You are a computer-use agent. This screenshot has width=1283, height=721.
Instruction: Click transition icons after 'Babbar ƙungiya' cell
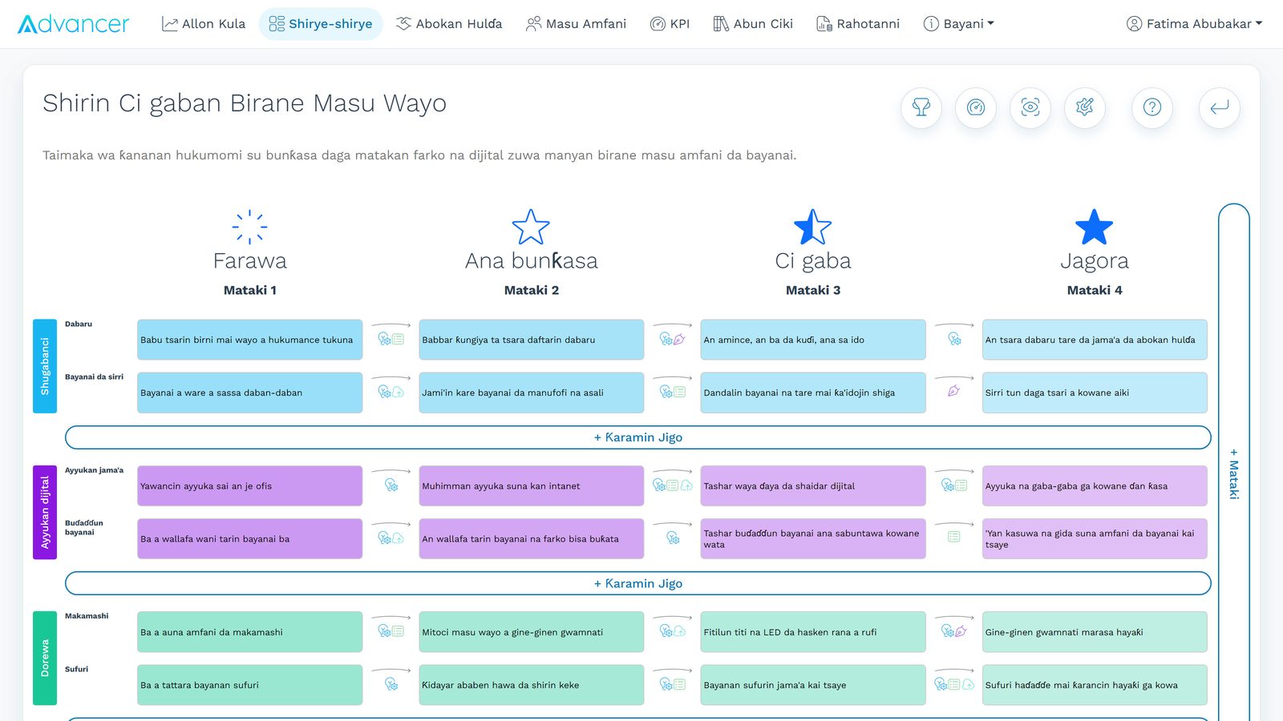[x=672, y=339]
